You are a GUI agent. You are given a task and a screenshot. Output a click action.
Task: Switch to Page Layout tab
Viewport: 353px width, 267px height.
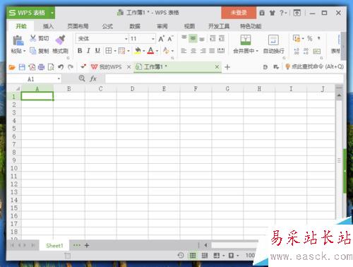(x=78, y=26)
